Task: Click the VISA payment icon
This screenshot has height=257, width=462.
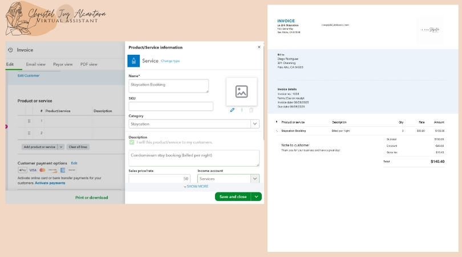Action: pyautogui.click(x=33, y=170)
